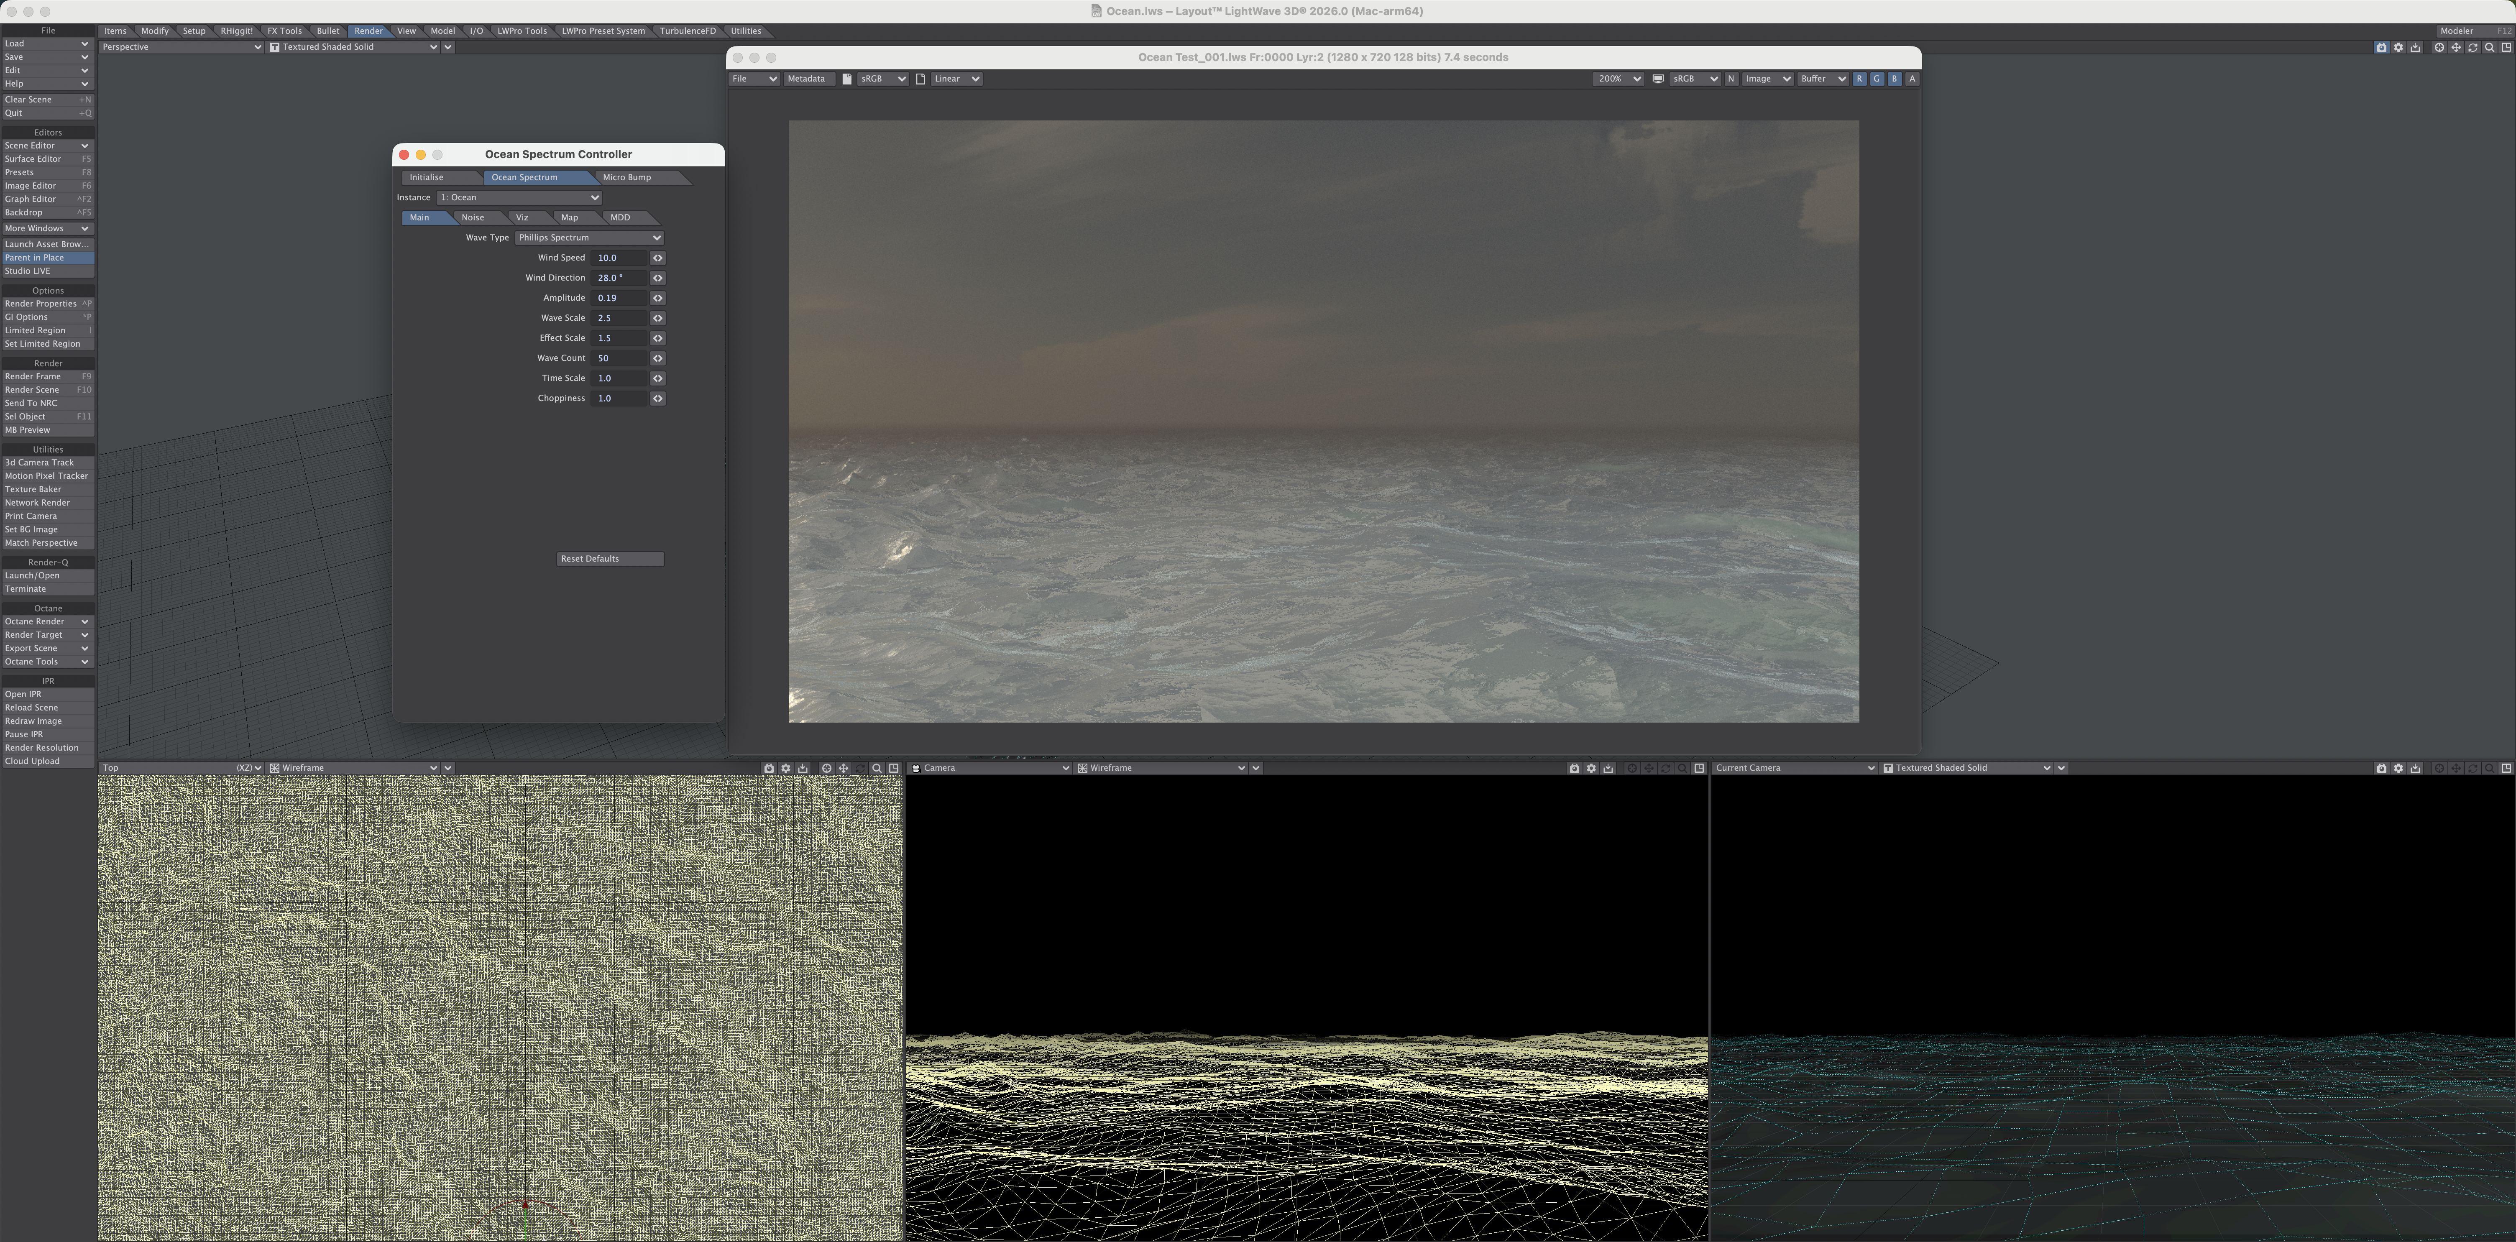Select zoom magnifier in Top viewport header
The width and height of the screenshot is (2516, 1242).
tap(877, 769)
